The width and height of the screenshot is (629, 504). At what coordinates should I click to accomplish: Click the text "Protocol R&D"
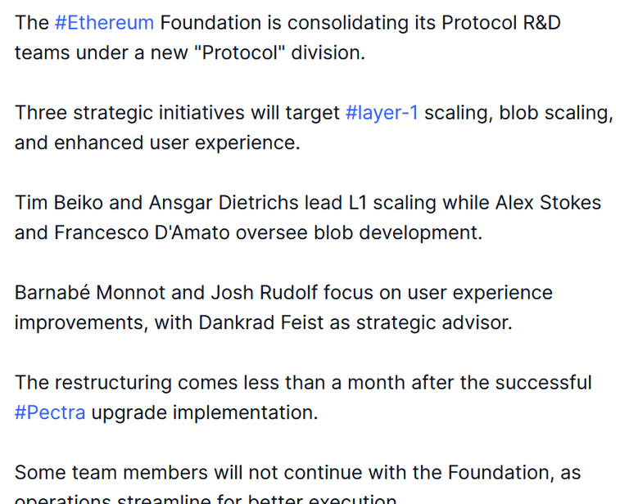[501, 22]
